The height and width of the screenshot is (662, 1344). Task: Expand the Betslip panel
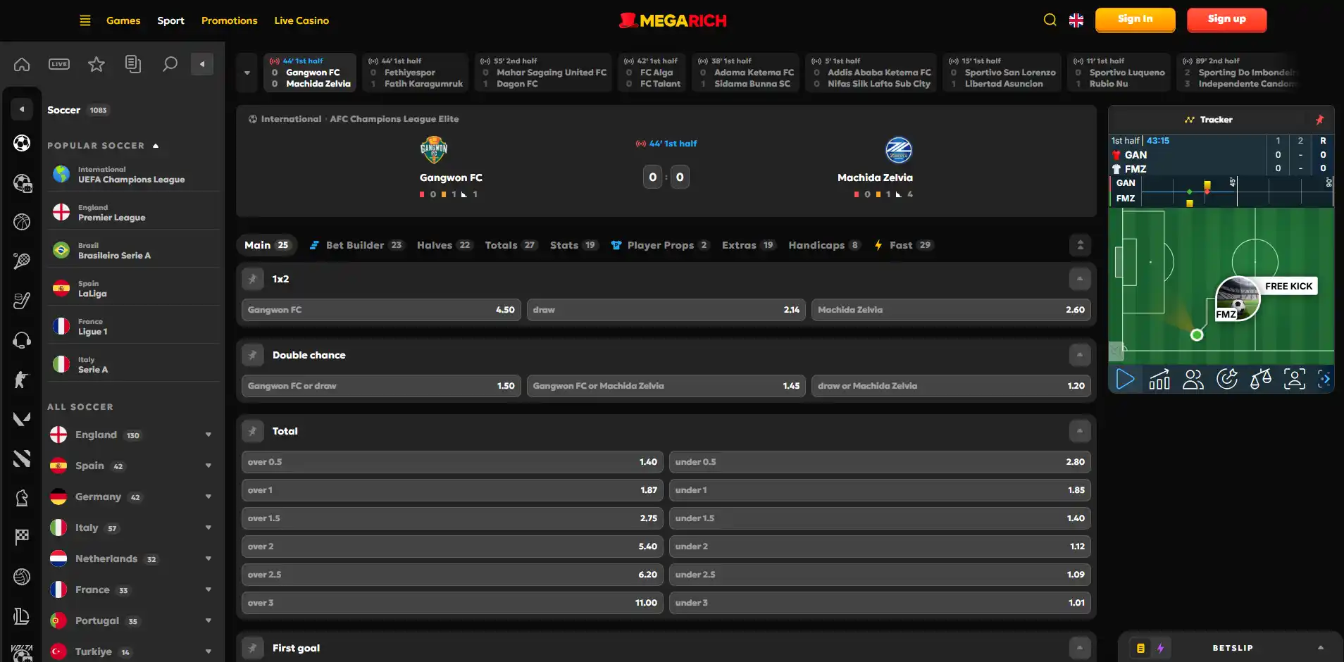click(x=1321, y=648)
